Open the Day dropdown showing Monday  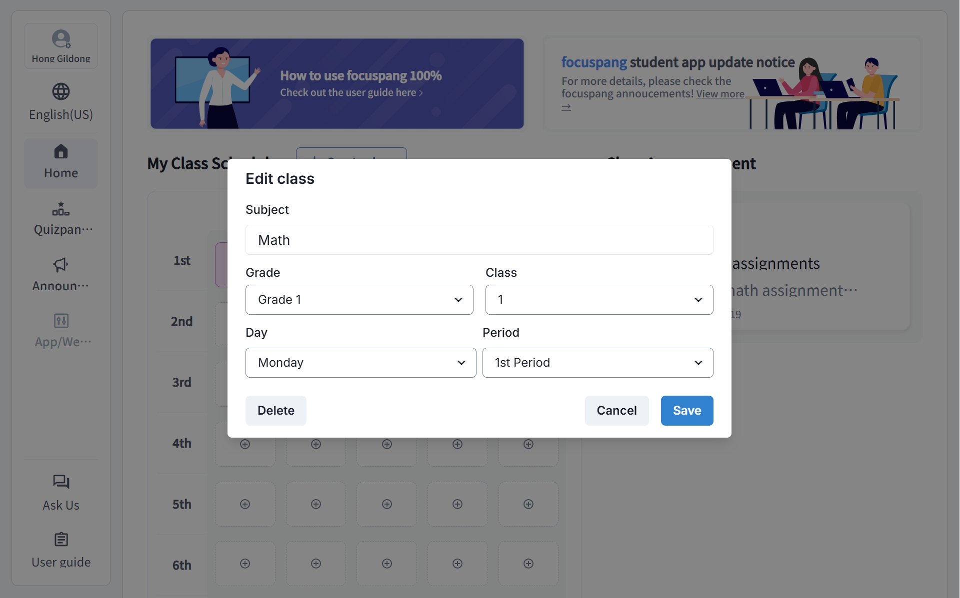tap(360, 363)
